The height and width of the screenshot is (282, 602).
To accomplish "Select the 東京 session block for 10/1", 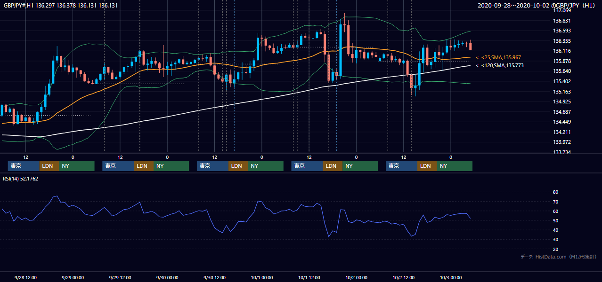I will tap(307, 166).
